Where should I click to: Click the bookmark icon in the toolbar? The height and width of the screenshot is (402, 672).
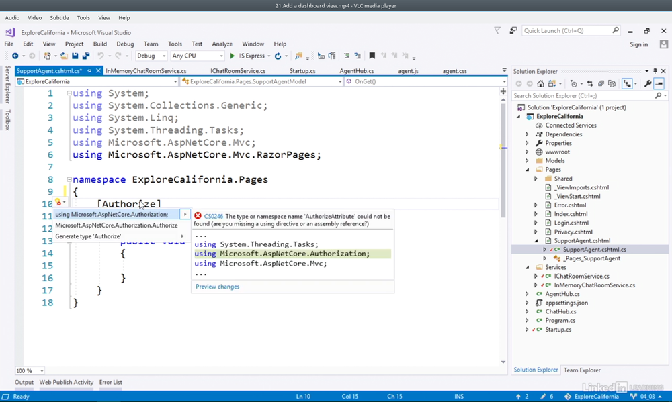click(372, 56)
